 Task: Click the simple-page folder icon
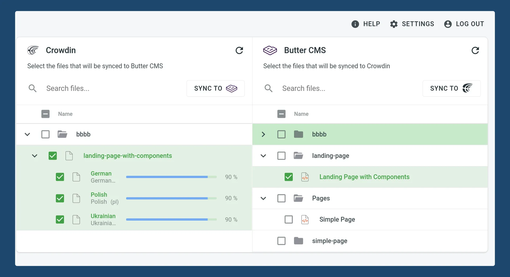pyautogui.click(x=299, y=241)
